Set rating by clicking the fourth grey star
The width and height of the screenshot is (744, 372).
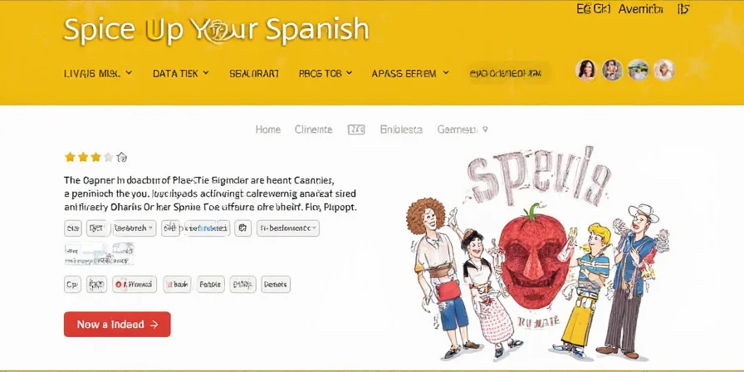109,157
